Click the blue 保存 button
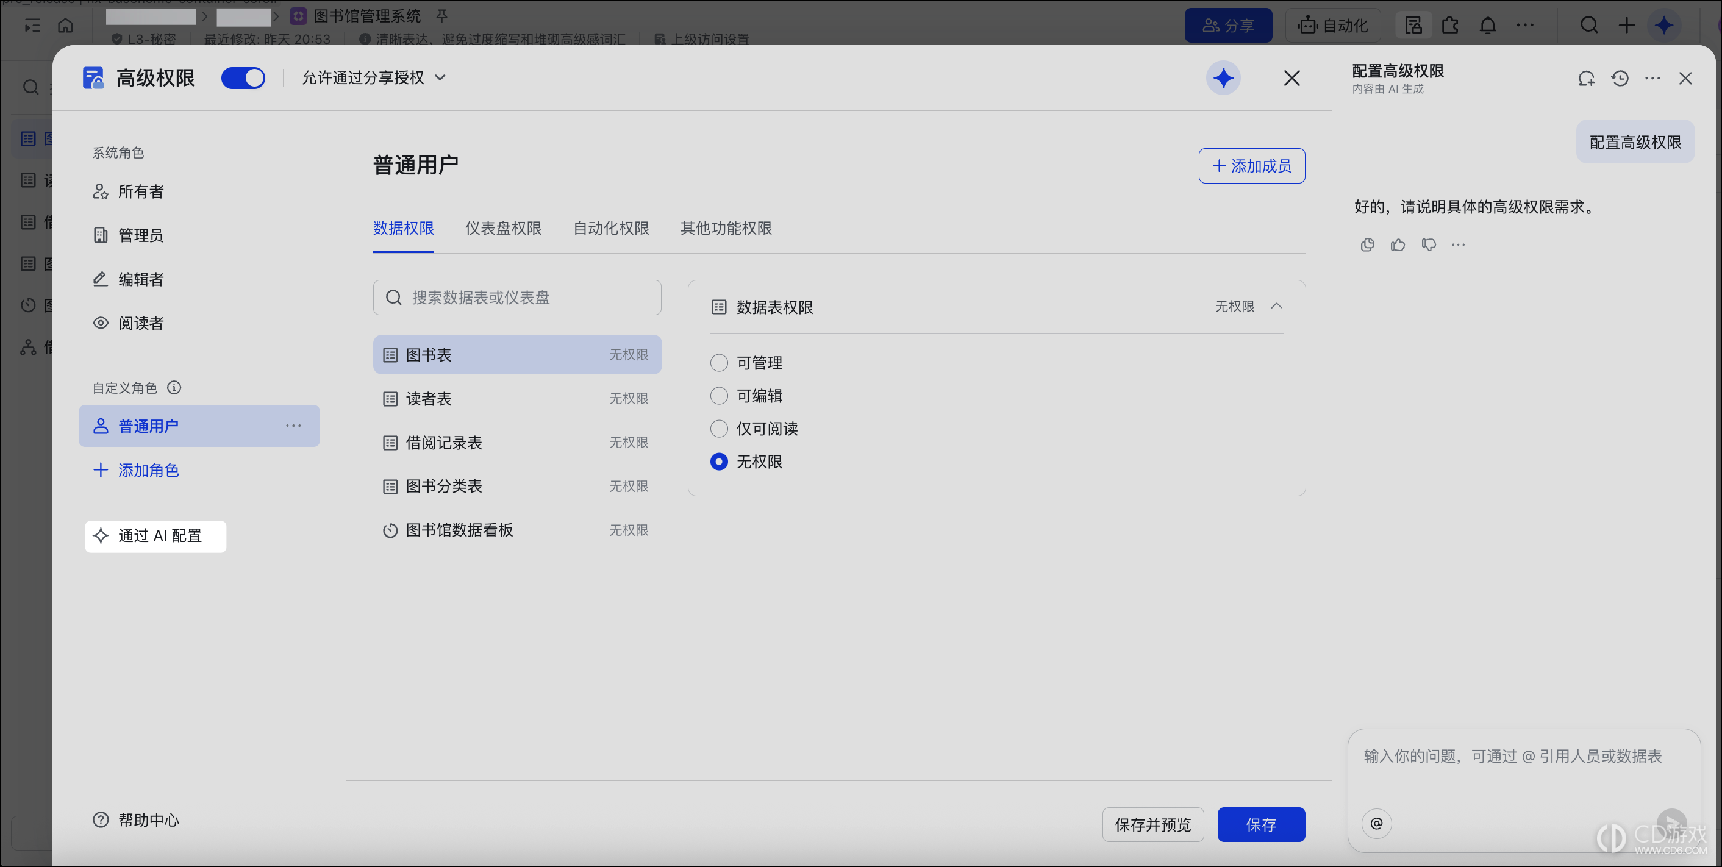 pyautogui.click(x=1261, y=825)
